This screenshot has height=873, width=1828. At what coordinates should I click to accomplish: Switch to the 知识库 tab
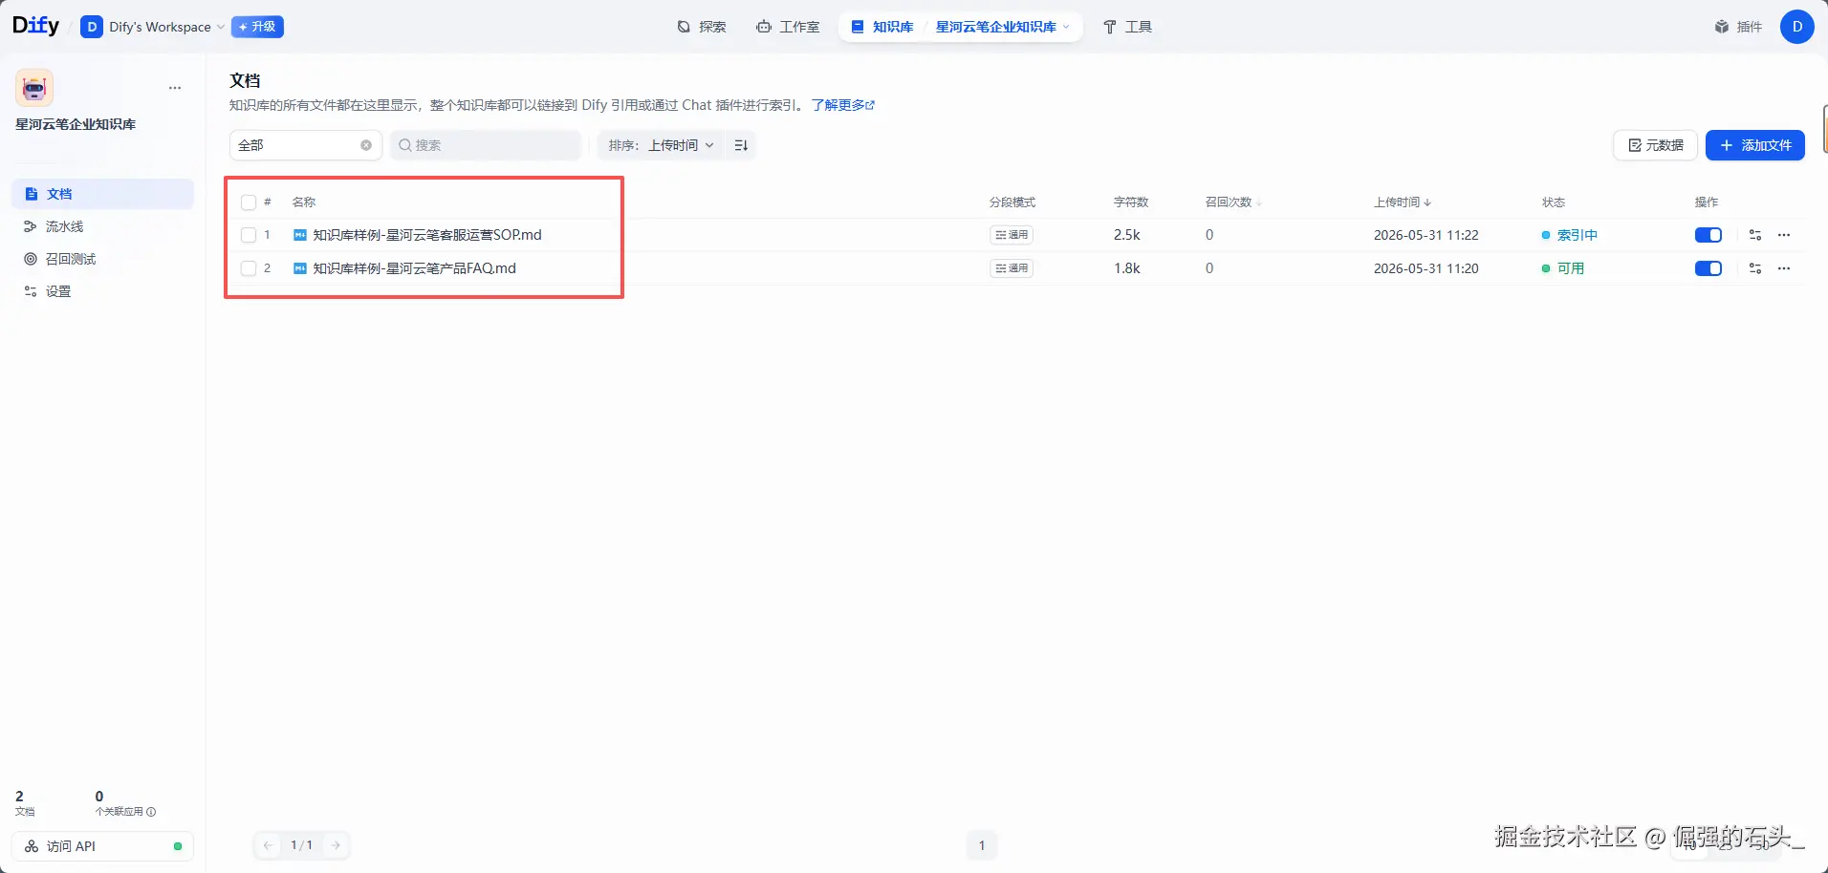(x=882, y=27)
